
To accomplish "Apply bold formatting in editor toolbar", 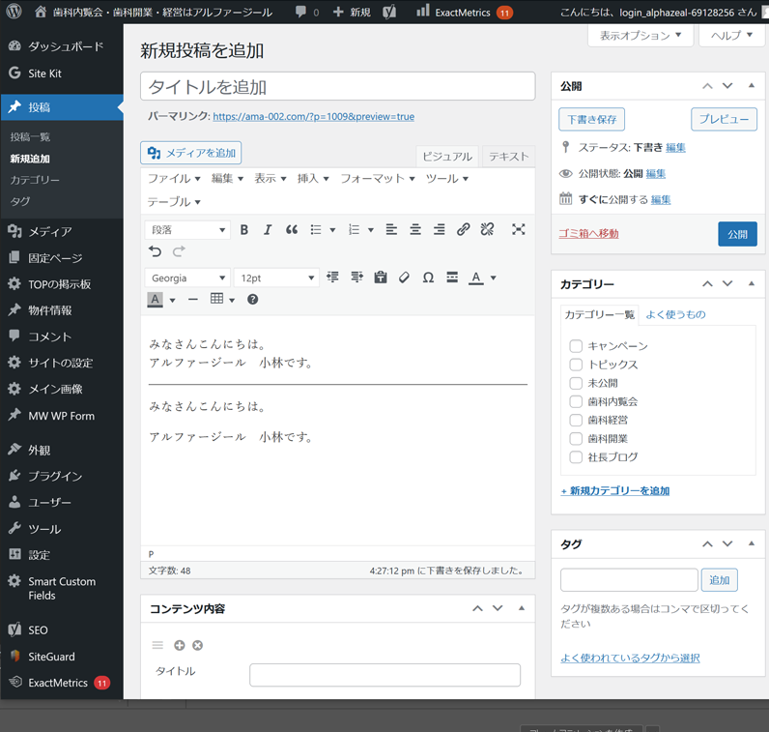I will click(x=244, y=230).
